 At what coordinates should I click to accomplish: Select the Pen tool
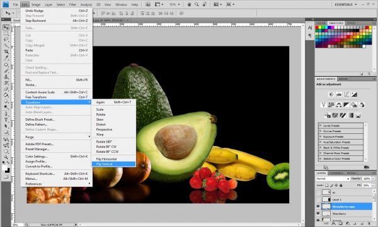tap(6, 114)
